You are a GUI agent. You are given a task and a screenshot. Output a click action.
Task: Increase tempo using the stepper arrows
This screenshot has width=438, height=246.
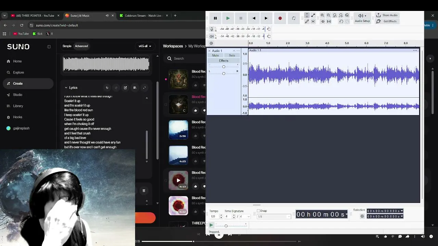tap(221, 216)
